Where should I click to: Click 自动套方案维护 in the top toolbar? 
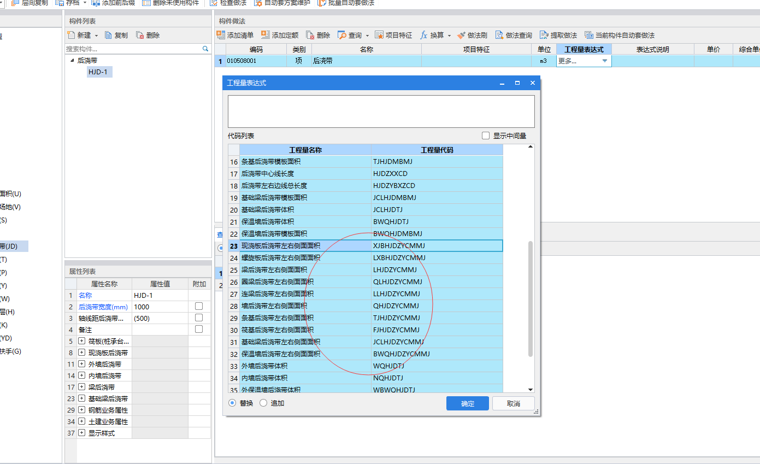[282, 3]
